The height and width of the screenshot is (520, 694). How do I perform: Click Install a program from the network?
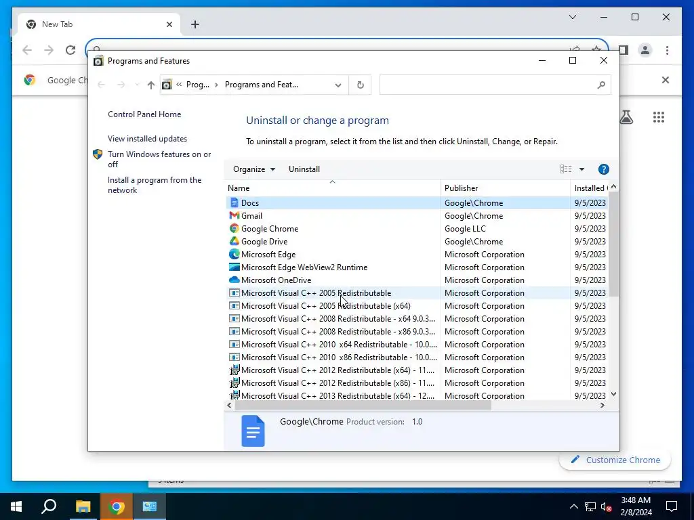(155, 186)
